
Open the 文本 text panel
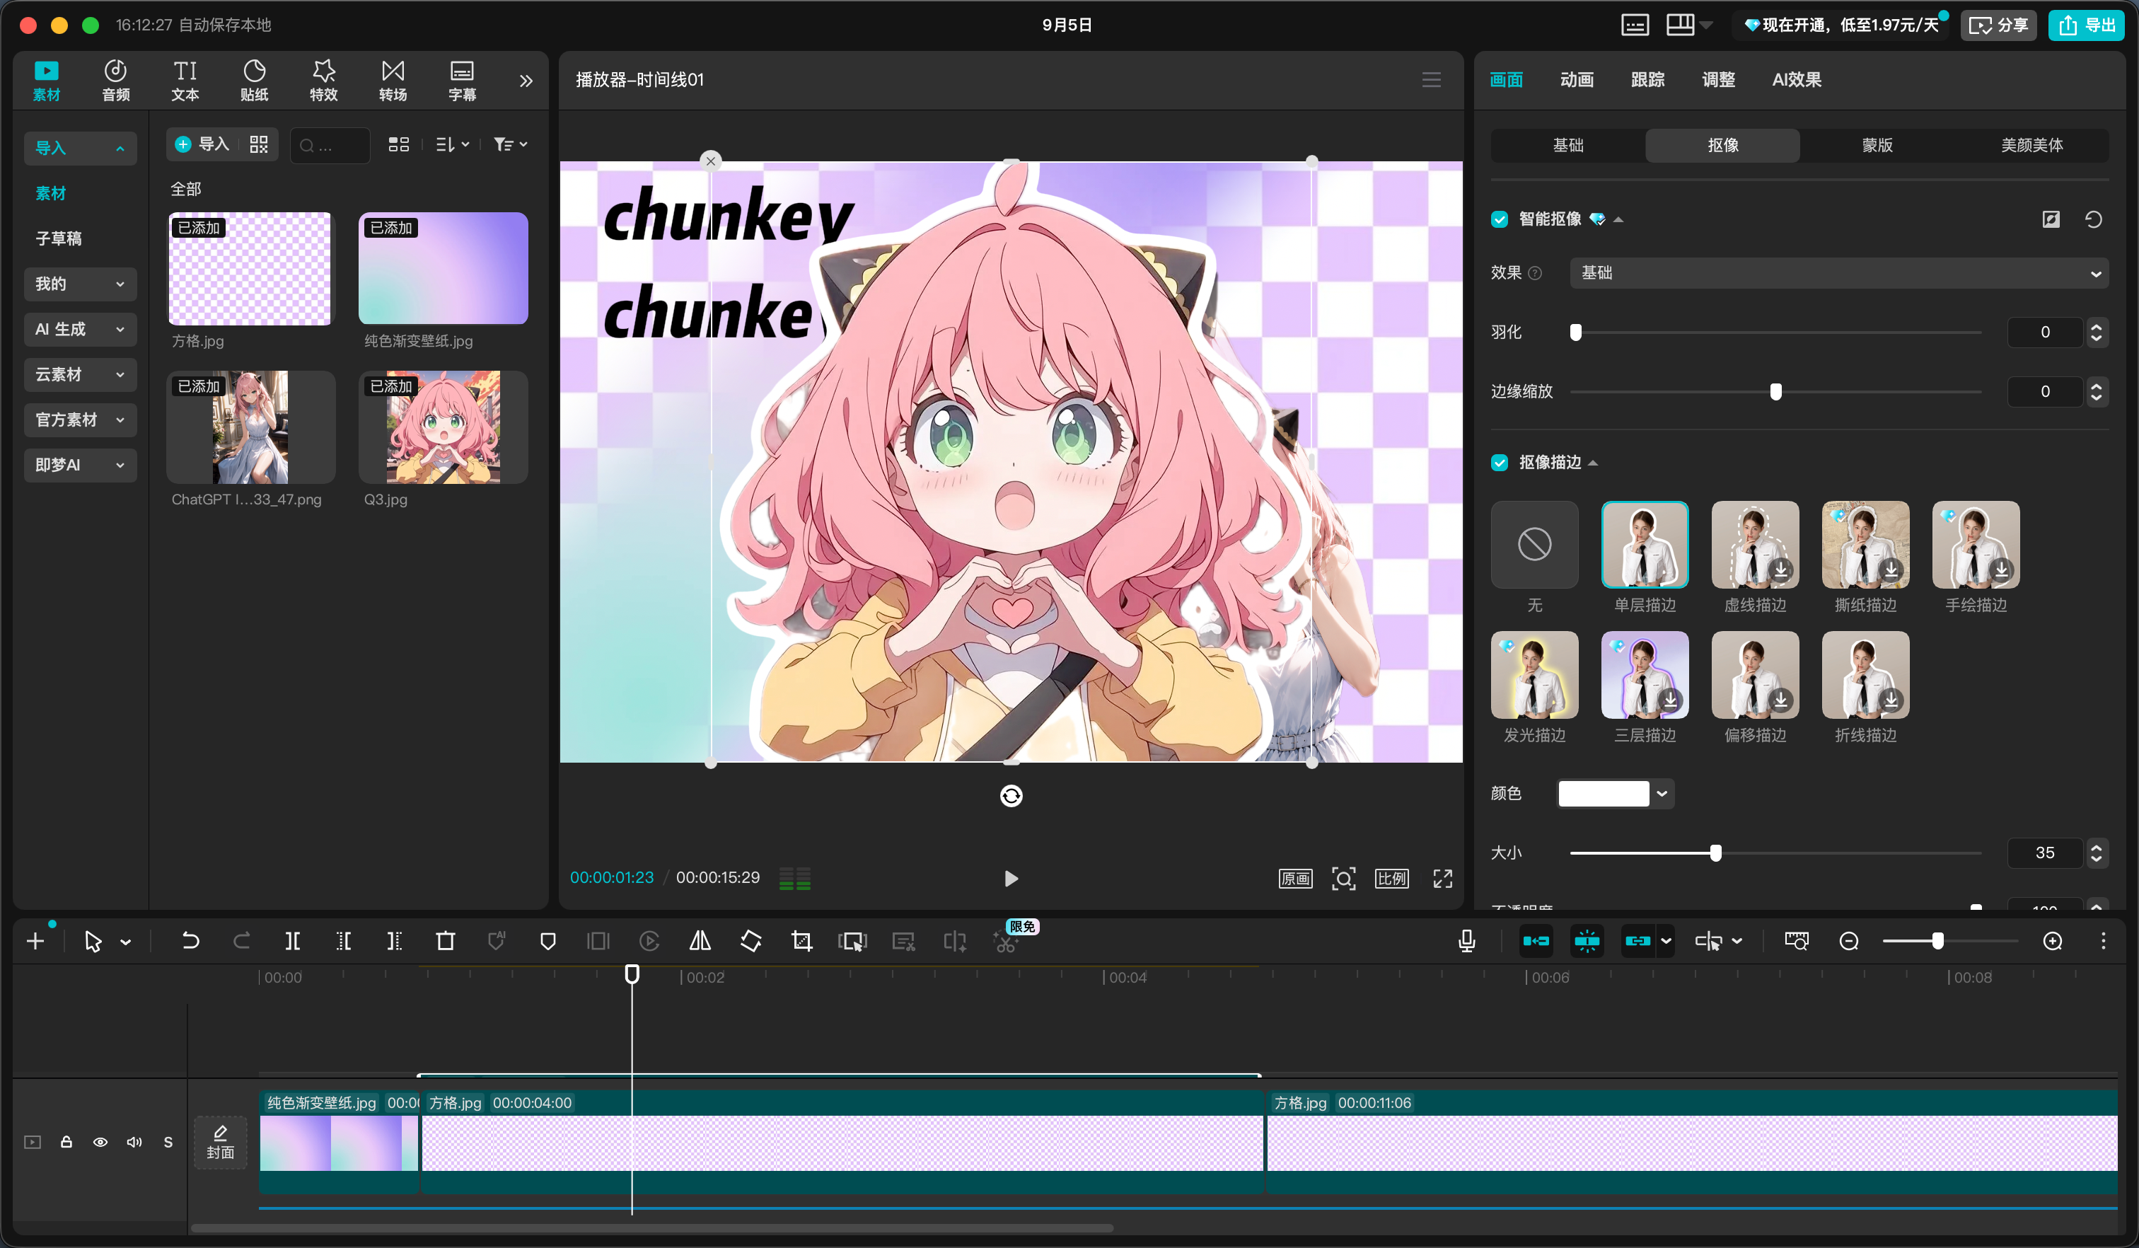tap(185, 81)
